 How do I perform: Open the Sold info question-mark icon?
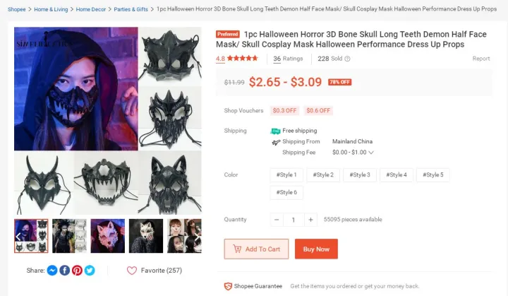point(347,59)
